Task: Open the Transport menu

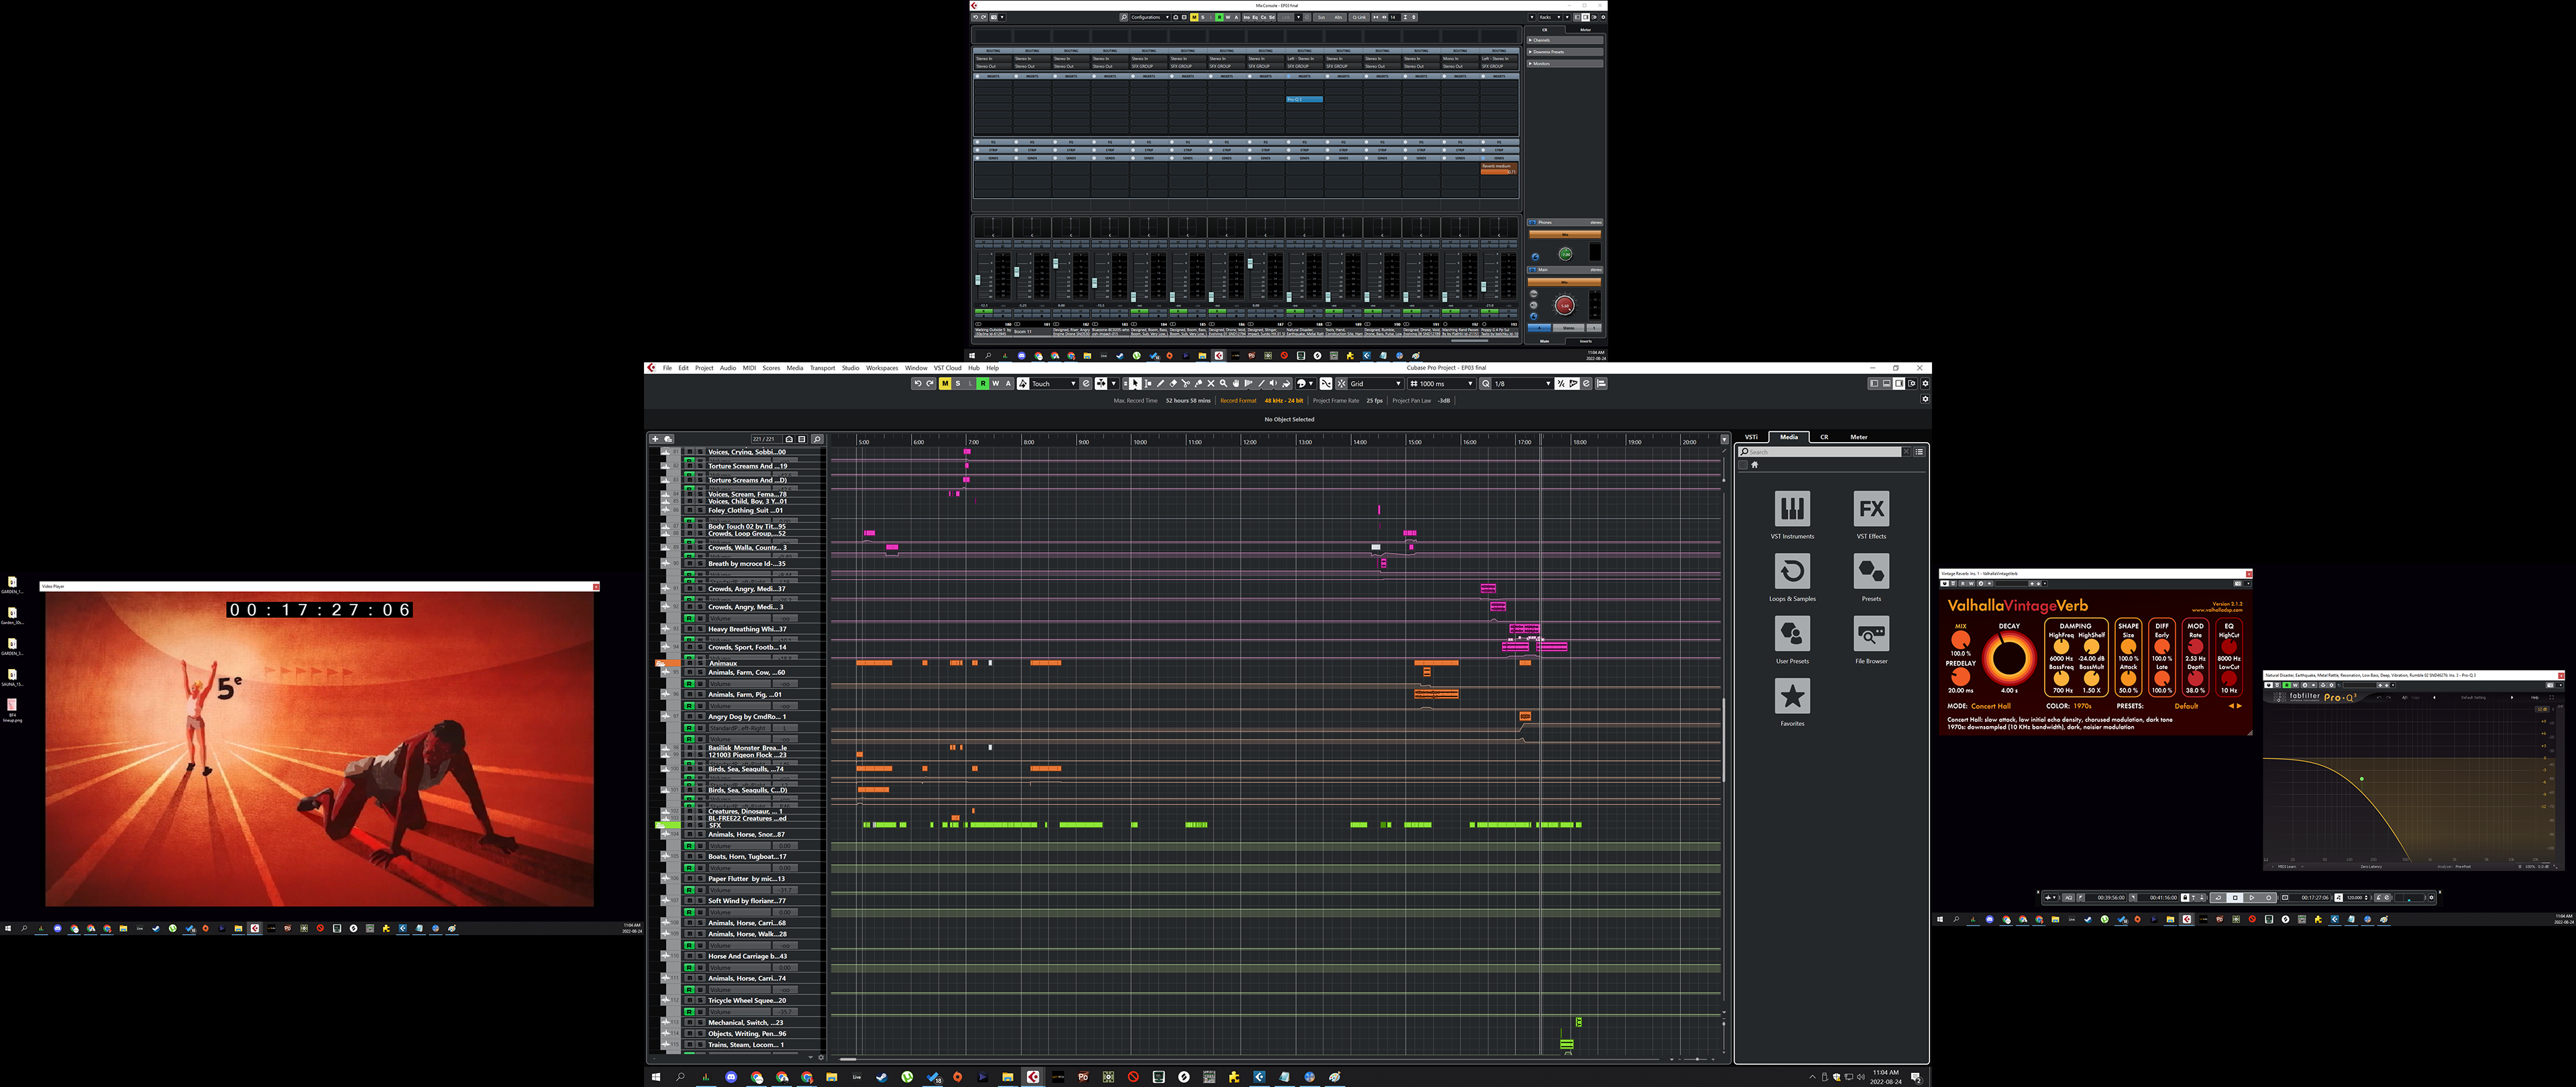Action: coord(822,368)
